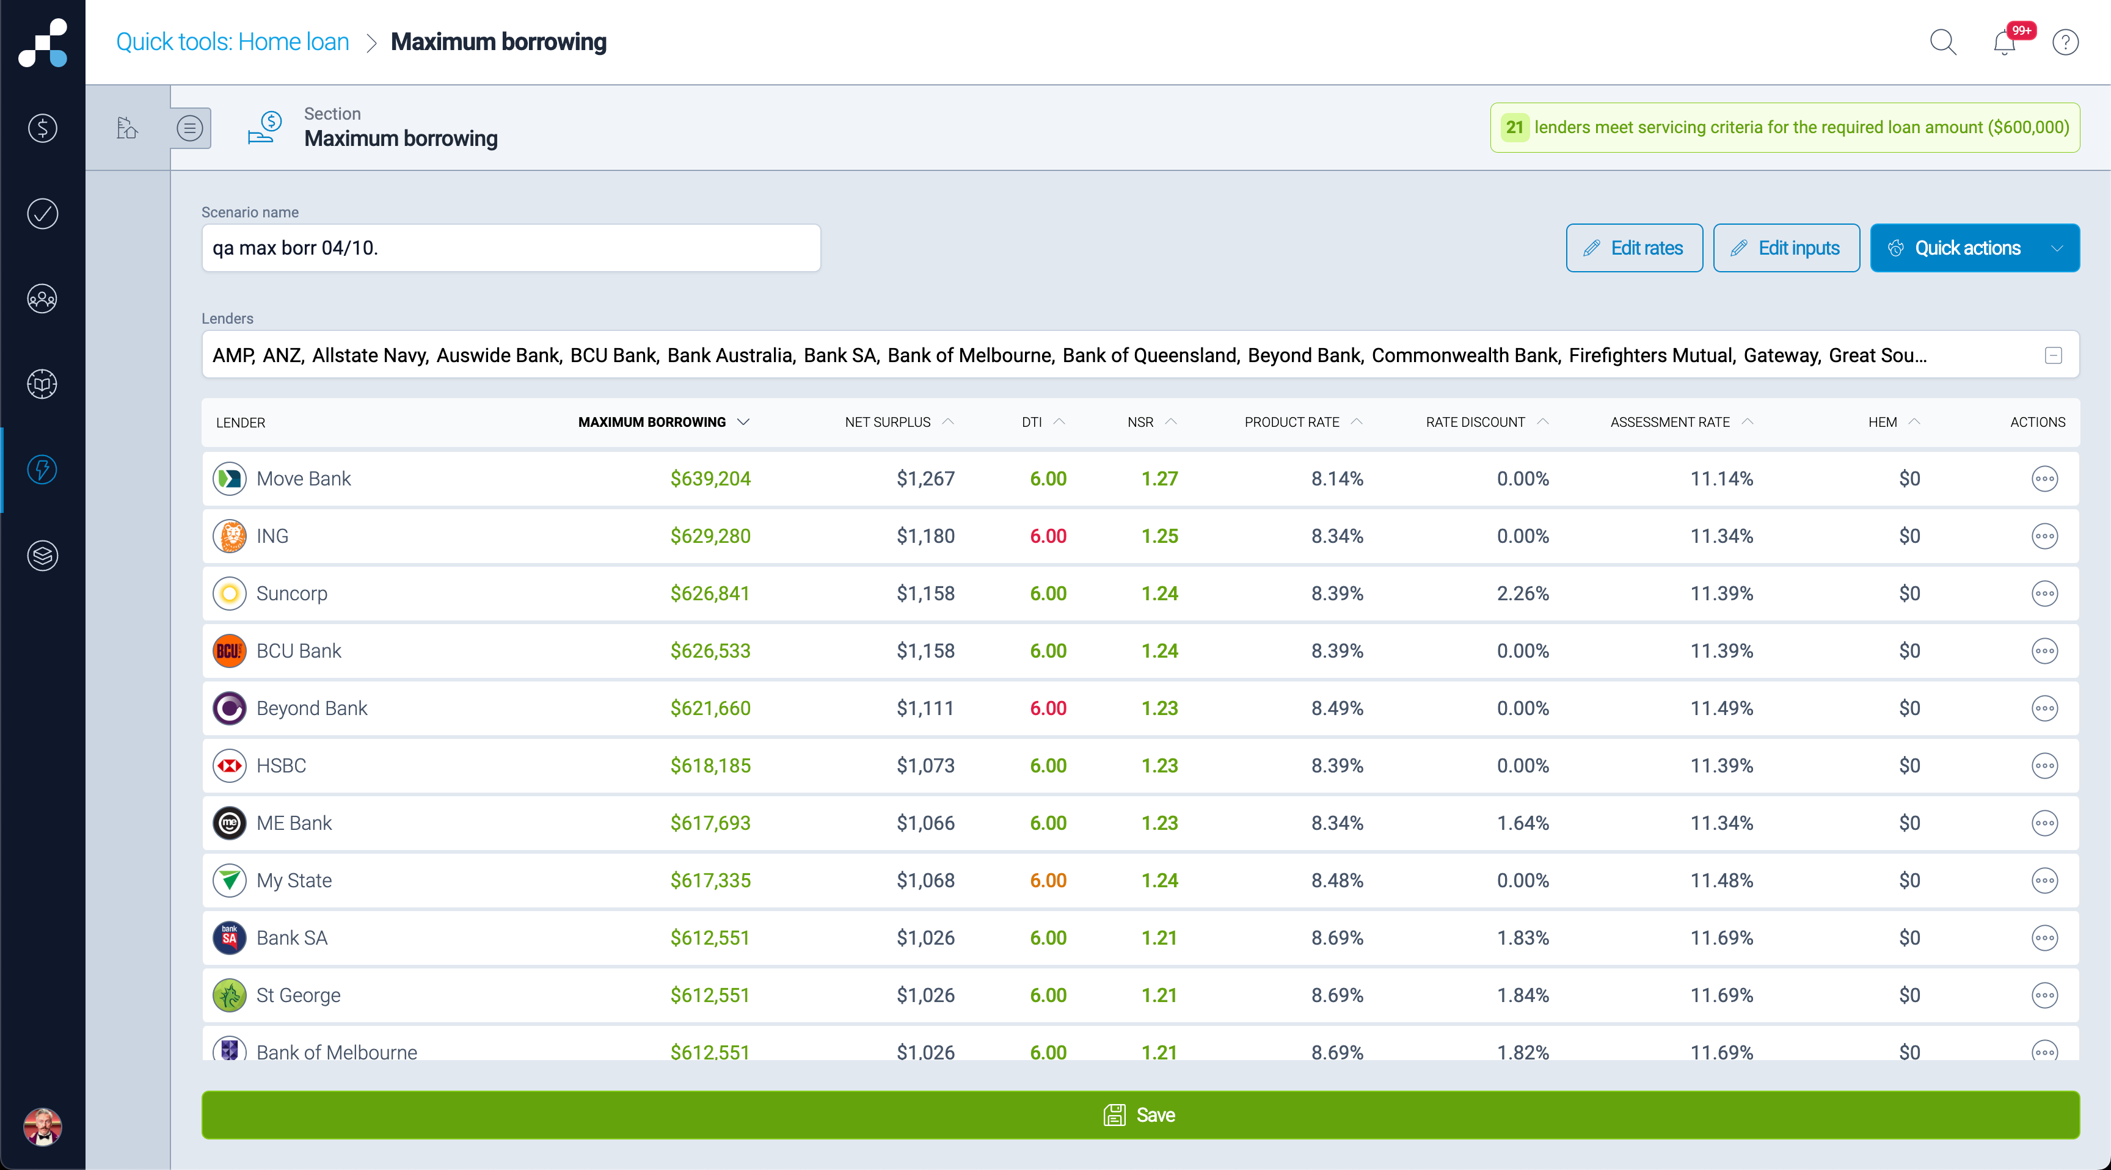2111x1170 pixels.
Task: Open actions menu for My State row
Action: 2044,880
